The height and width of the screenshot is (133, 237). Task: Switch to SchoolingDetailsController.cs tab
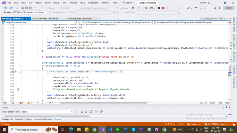pos(80,19)
